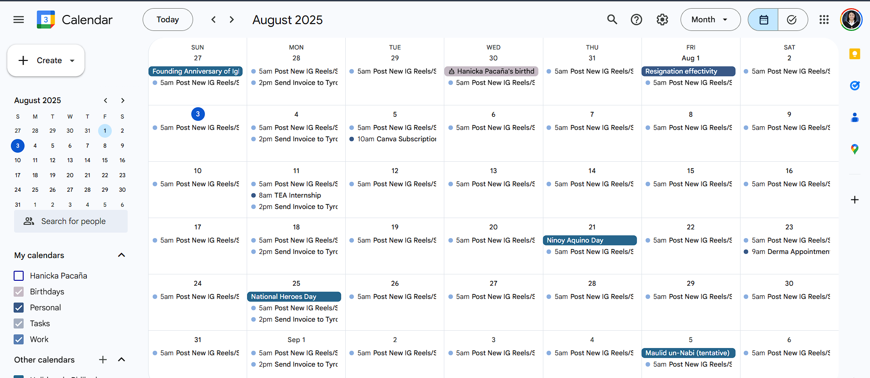Image resolution: width=870 pixels, height=378 pixels.
Task: Open the Google apps grid
Action: [824, 20]
